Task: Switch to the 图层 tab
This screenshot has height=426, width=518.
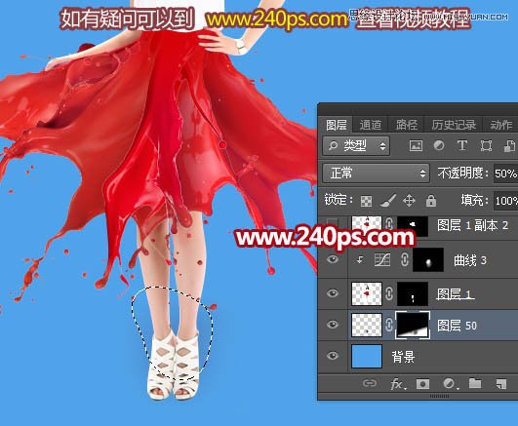Action: (x=336, y=125)
